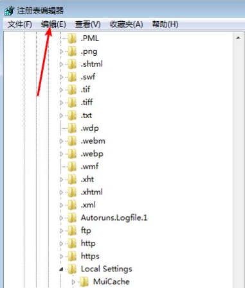This screenshot has width=245, height=288.
Task: Expand the MuiCache subkey
Action: click(x=73, y=282)
